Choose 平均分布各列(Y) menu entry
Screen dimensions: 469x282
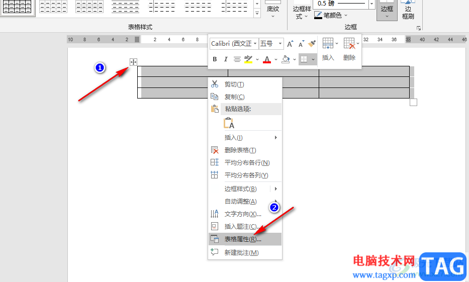pyautogui.click(x=245, y=175)
